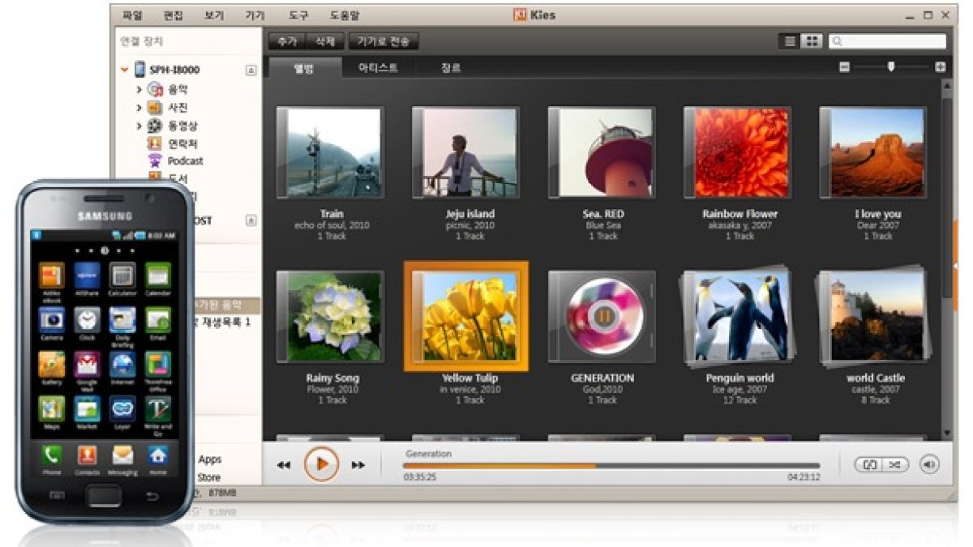Open Podcast in the device sidebar
Screen dimensions: 973x547
click(185, 161)
